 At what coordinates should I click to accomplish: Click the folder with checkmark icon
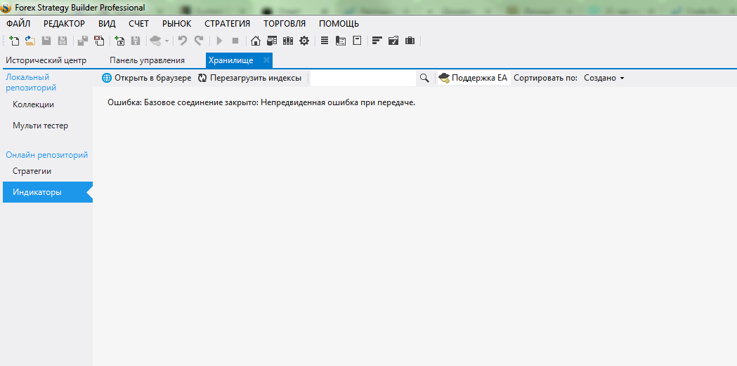(393, 41)
